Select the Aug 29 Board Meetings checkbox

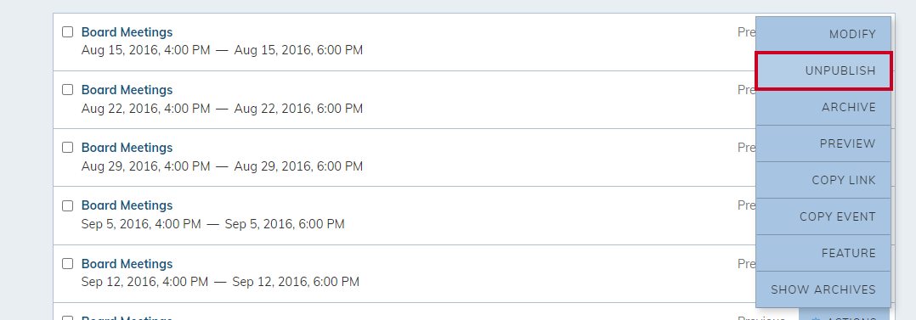coord(68,147)
